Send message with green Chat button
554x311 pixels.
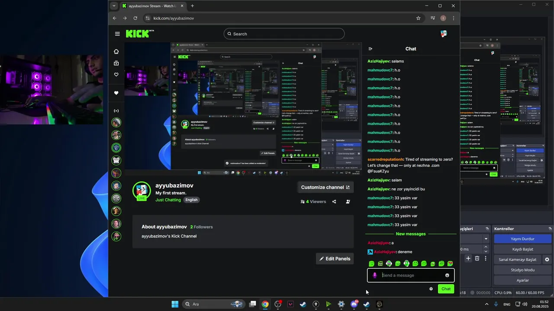click(x=446, y=289)
